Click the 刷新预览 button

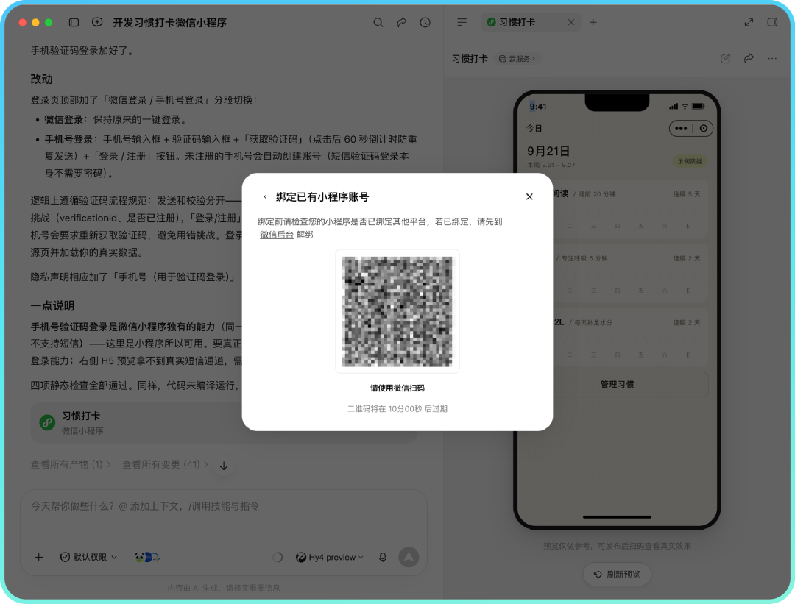pos(617,574)
